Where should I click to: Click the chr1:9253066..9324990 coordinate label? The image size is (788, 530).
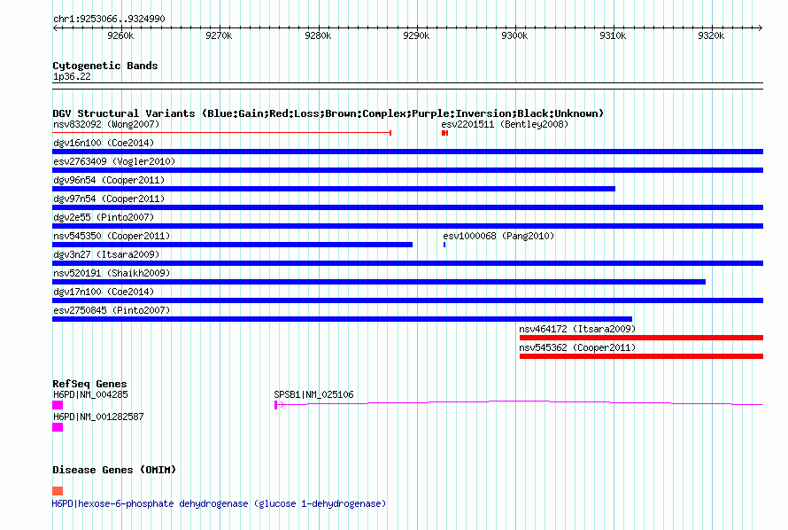tap(109, 19)
